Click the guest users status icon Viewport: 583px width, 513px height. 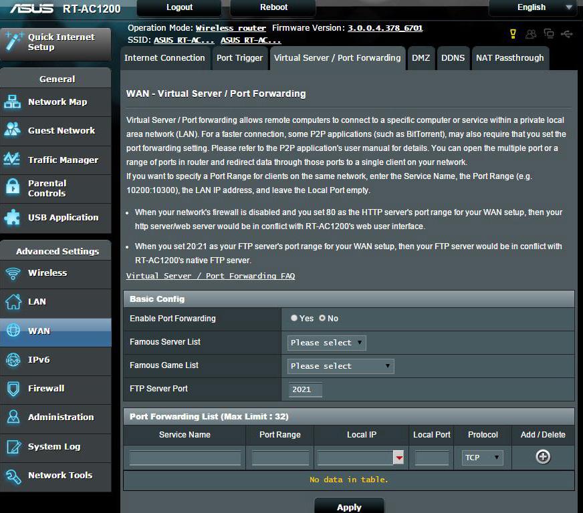(531, 34)
